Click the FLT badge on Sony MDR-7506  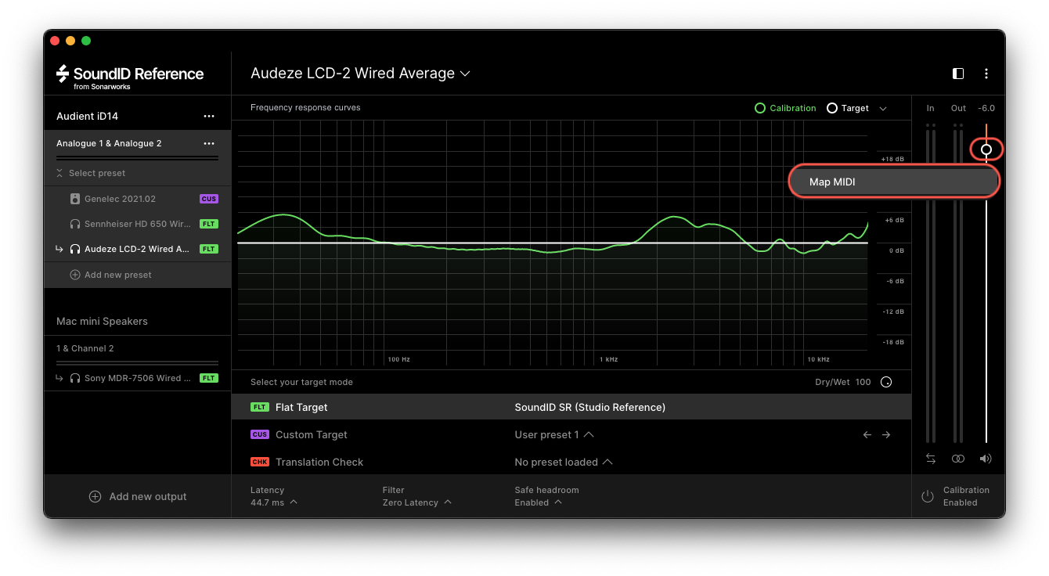[x=208, y=378]
